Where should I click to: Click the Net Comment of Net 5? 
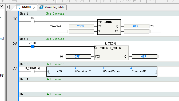click(55, 94)
